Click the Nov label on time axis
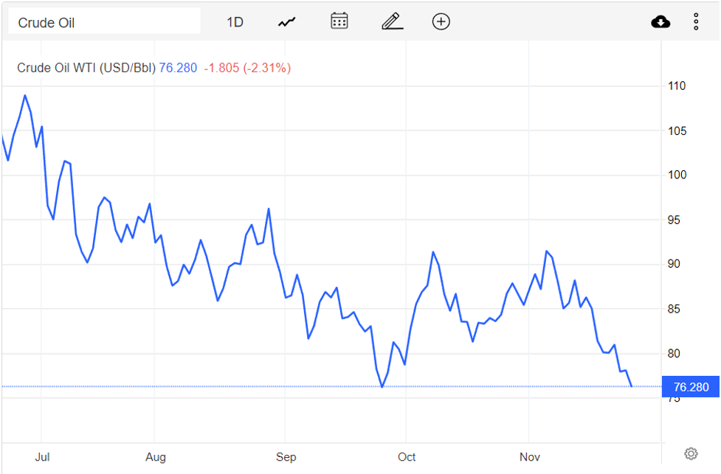The image size is (721, 474). (529, 457)
